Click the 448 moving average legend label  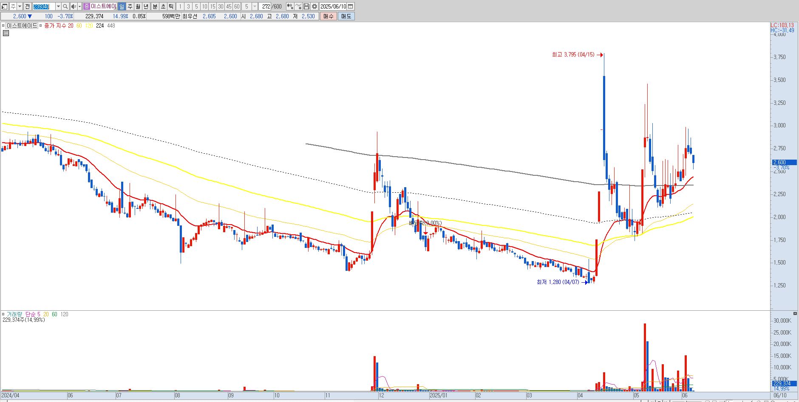coord(111,25)
